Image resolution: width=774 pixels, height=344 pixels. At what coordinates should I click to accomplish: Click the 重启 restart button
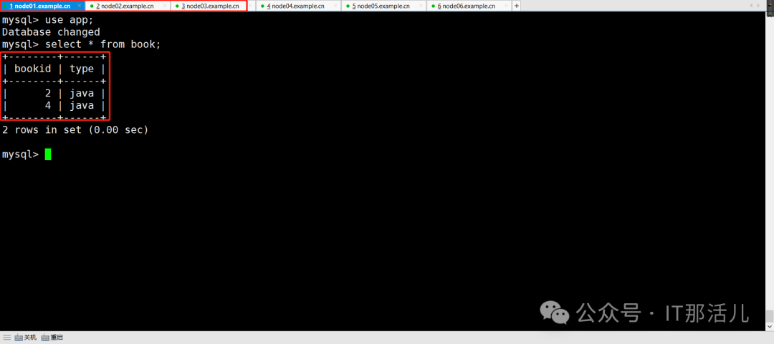[52, 338]
